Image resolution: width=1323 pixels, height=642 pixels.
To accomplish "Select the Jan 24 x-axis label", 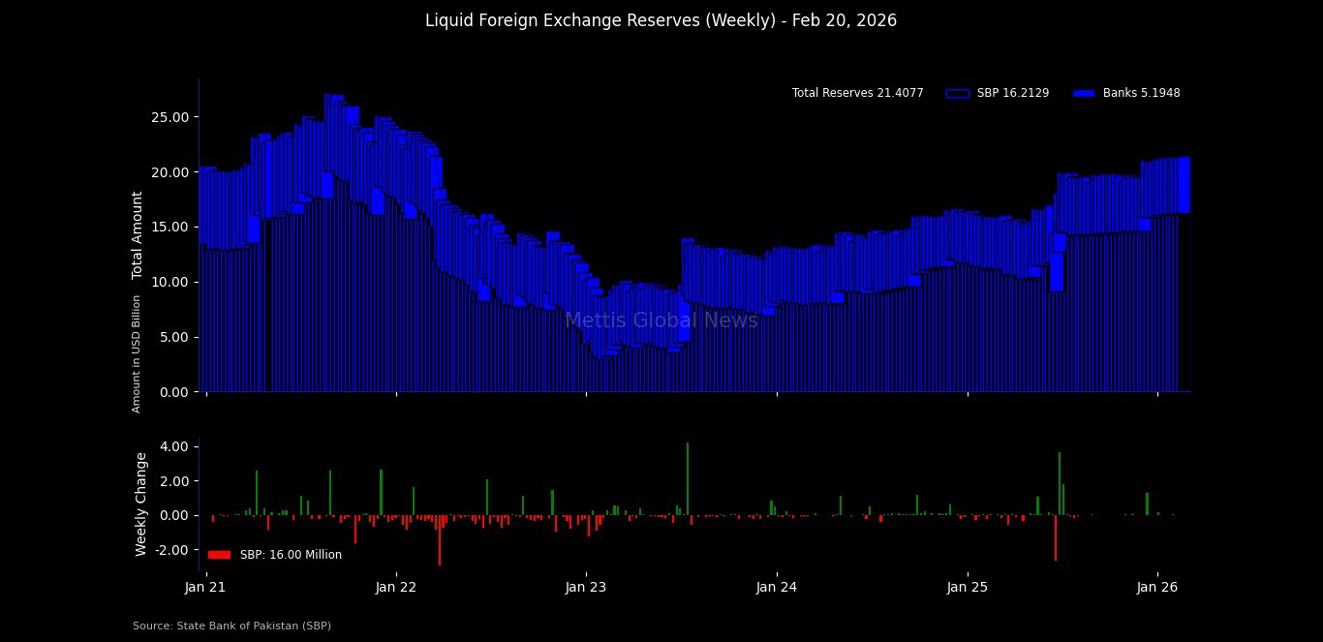I will (x=776, y=587).
